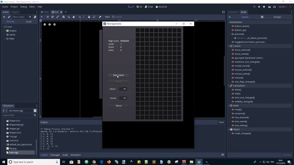Click the attach script icon in Scene dock

coord(35,17)
